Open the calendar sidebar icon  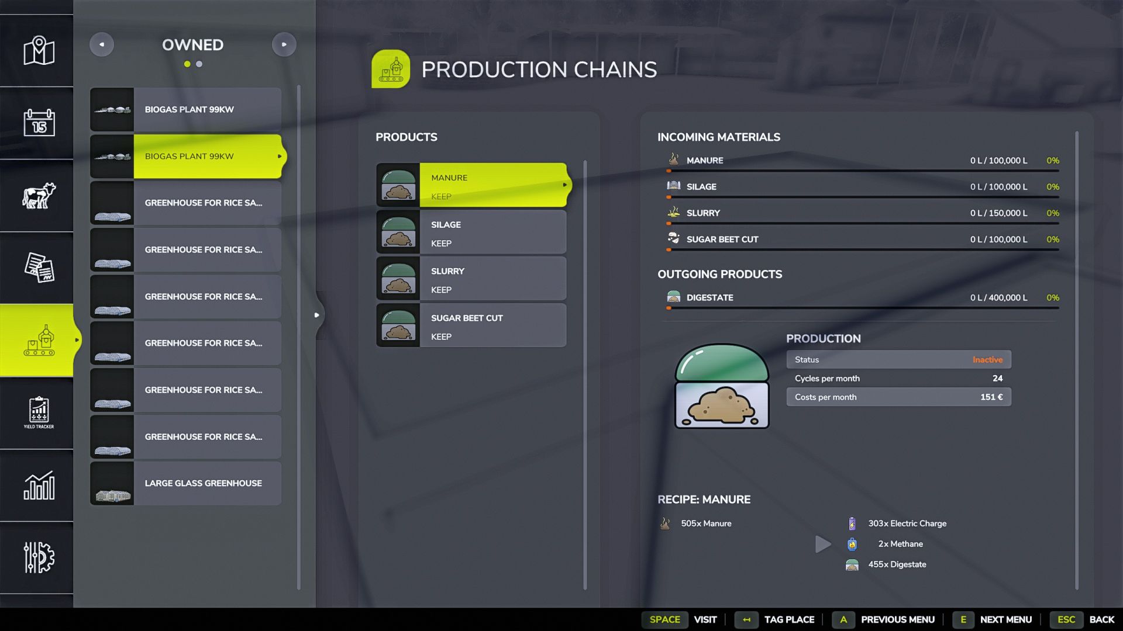[x=39, y=123]
